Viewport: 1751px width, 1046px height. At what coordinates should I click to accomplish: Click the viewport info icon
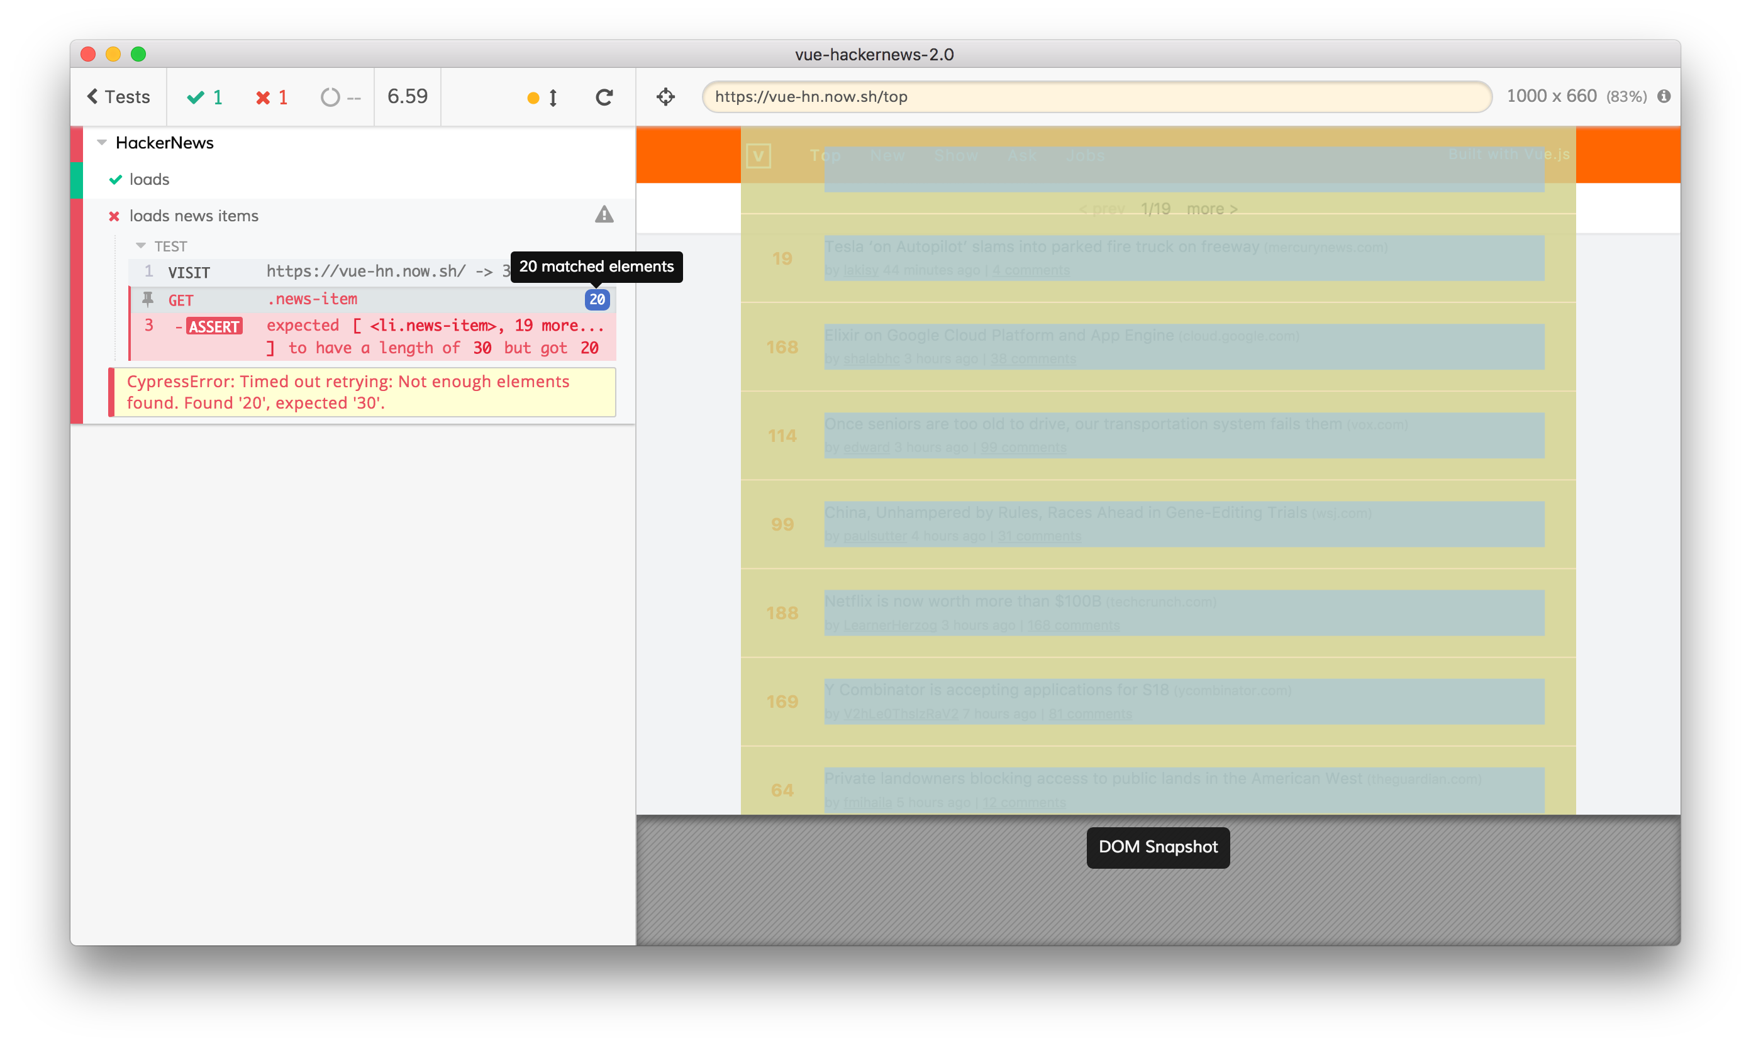(x=1664, y=97)
